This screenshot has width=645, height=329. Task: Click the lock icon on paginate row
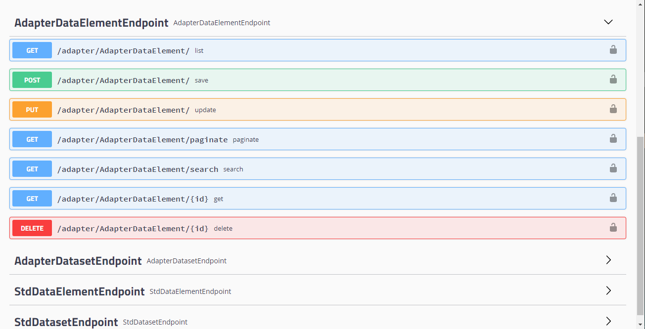[x=613, y=139]
